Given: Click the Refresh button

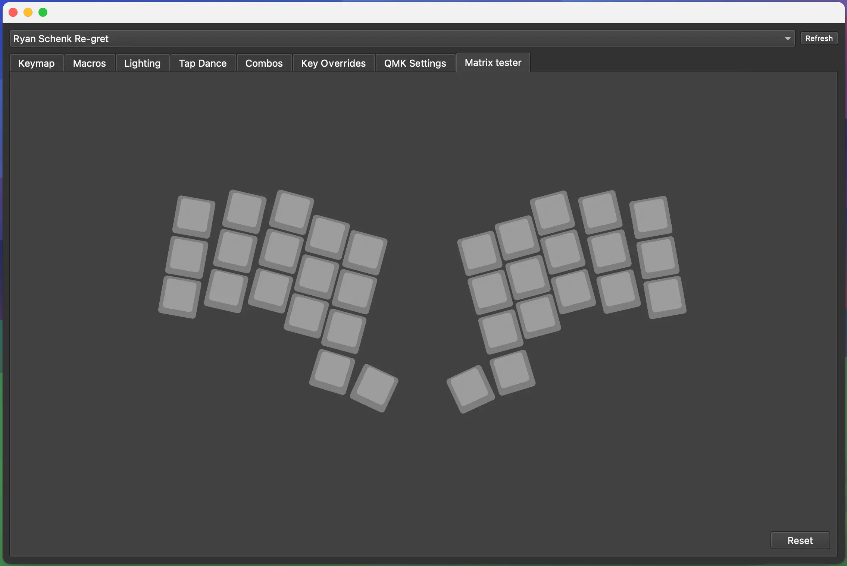Looking at the screenshot, I should (819, 38).
